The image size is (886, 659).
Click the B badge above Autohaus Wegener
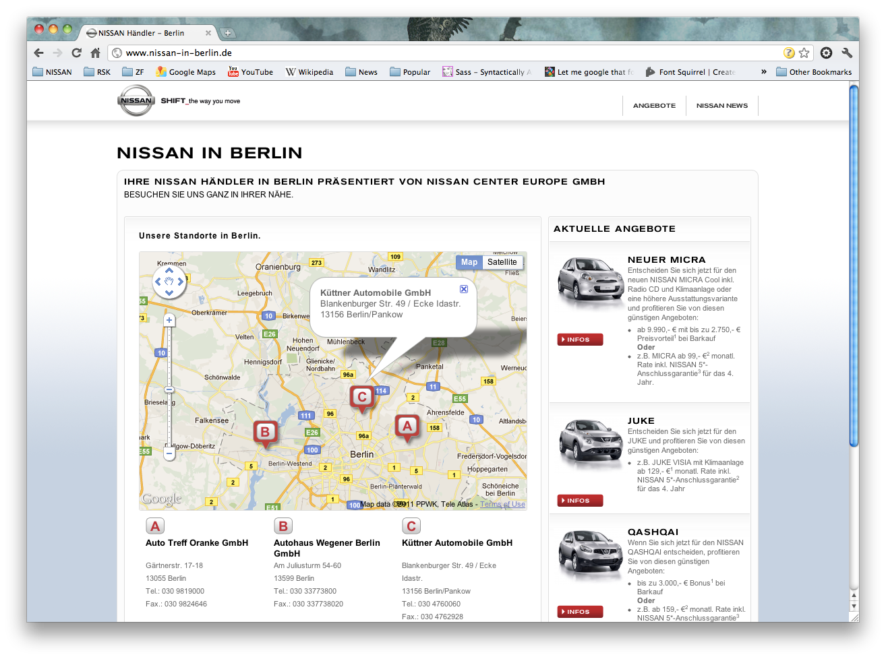[x=283, y=526]
